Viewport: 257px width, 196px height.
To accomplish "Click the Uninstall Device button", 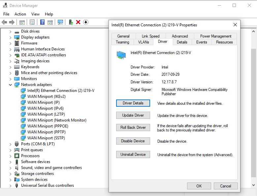I will click(x=133, y=154).
